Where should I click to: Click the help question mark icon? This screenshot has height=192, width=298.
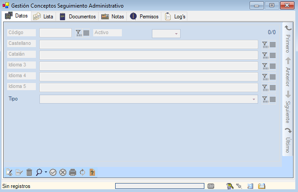(92, 172)
